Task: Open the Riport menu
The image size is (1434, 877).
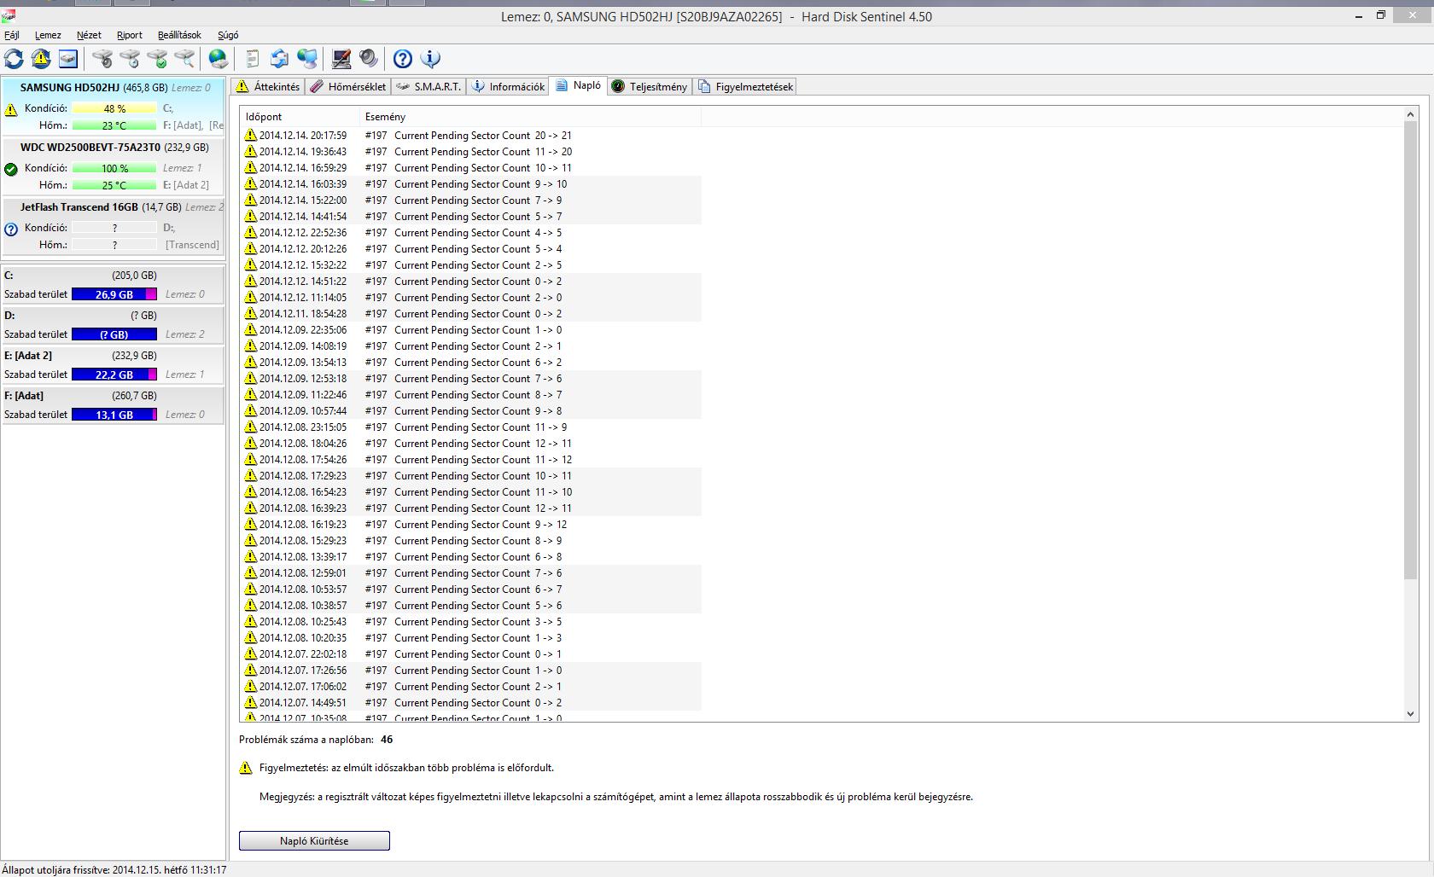Action: click(x=130, y=35)
